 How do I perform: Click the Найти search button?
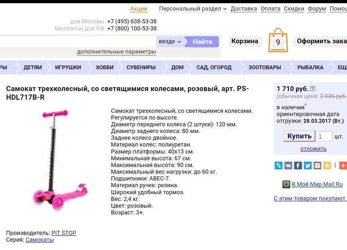point(202,41)
